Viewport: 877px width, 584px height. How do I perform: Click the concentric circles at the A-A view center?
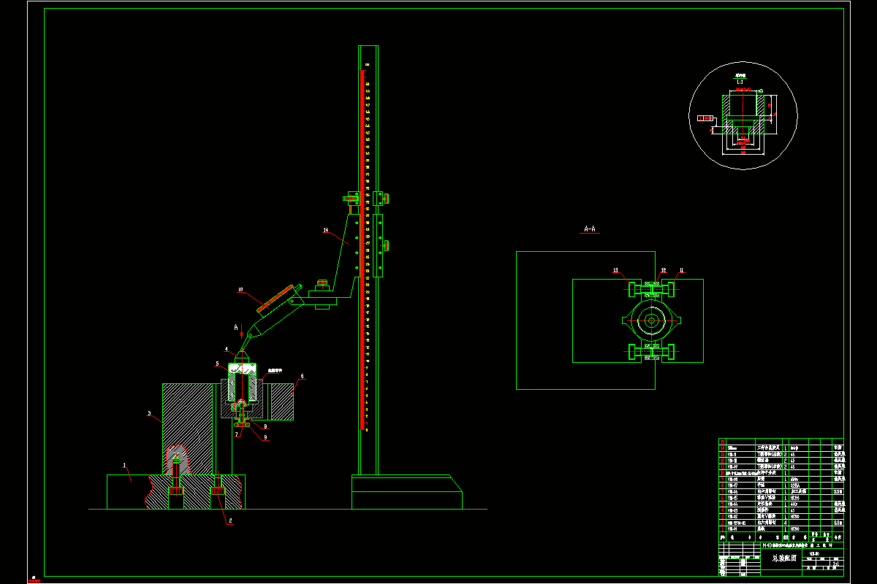point(651,320)
